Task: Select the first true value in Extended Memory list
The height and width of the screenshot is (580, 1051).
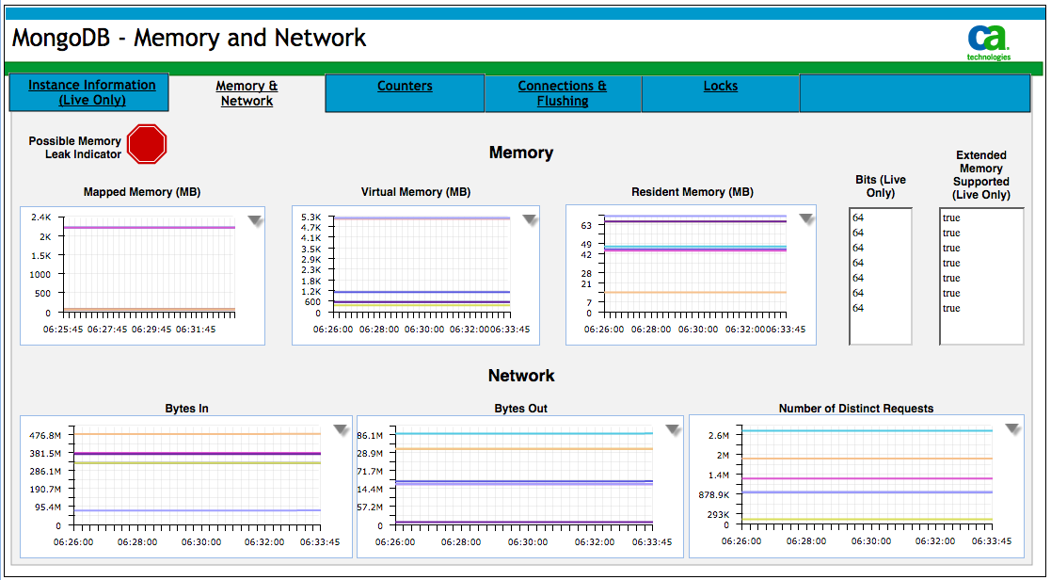Action: [x=951, y=217]
